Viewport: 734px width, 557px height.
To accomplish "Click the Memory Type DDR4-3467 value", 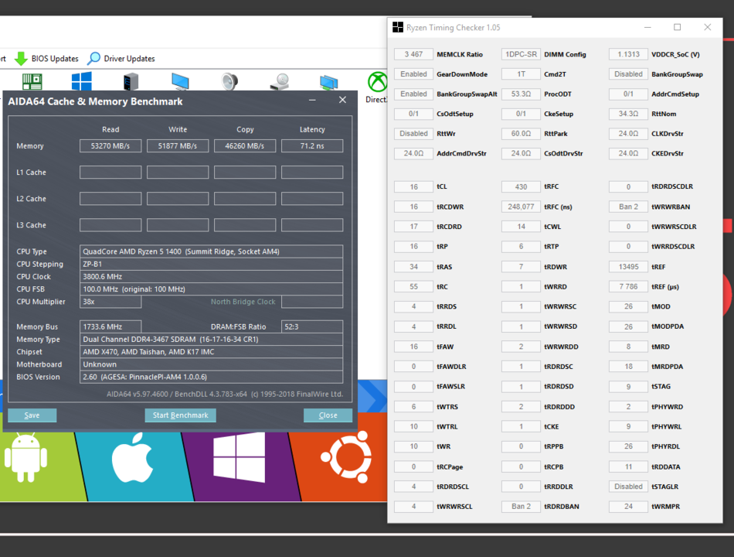I will (x=211, y=339).
